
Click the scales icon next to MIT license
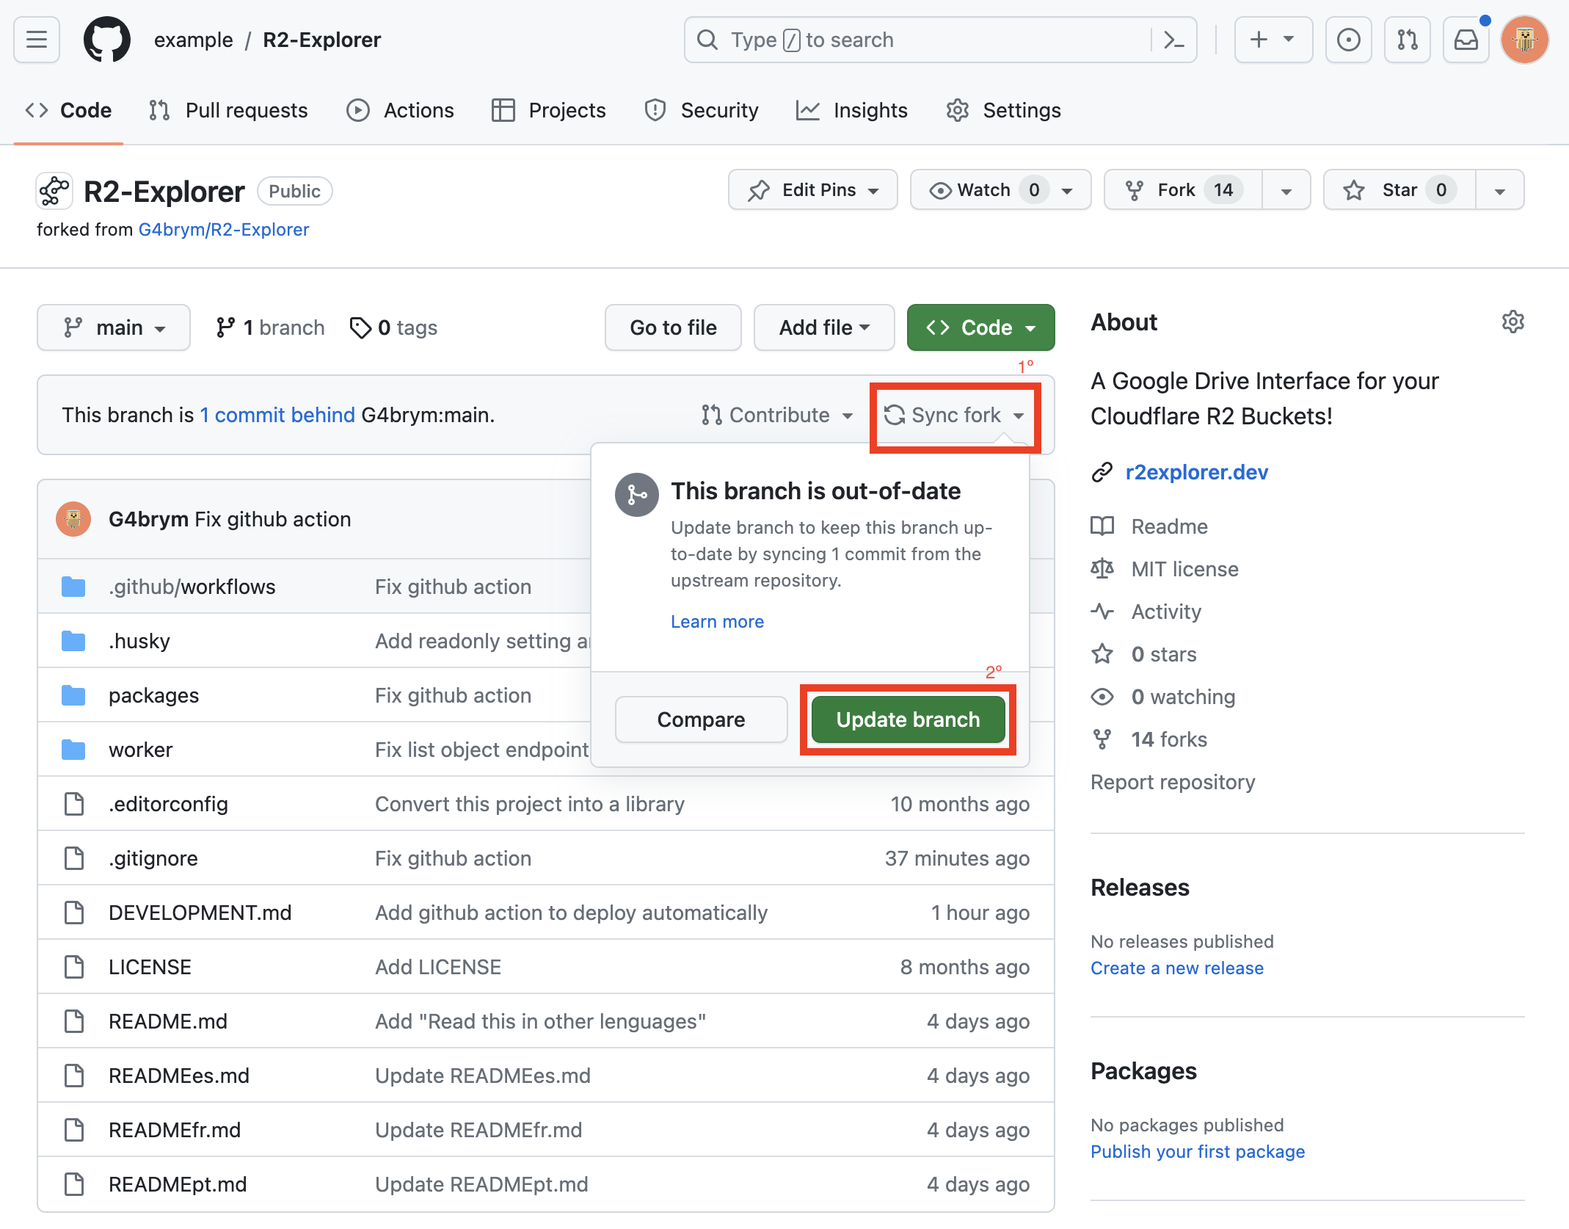pos(1102,569)
